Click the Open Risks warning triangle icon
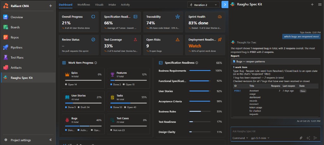Viewport: 324px width, 145px height. point(178,40)
